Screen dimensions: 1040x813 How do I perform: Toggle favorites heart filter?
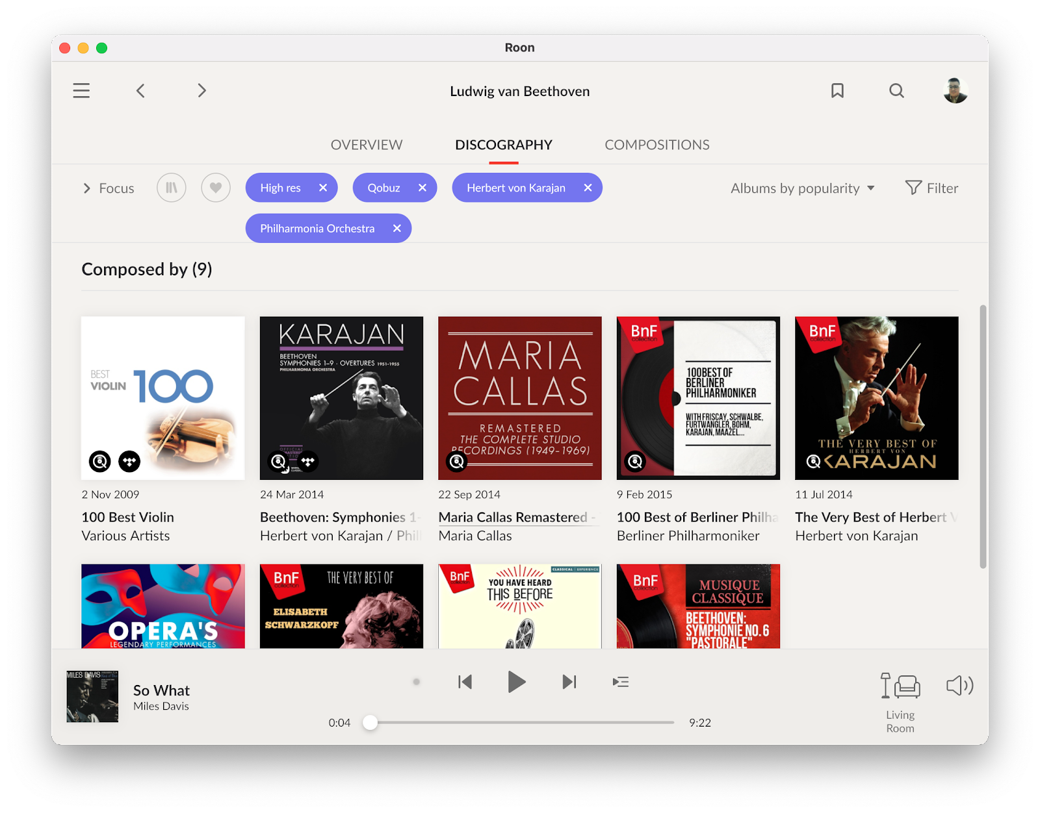pyautogui.click(x=216, y=188)
